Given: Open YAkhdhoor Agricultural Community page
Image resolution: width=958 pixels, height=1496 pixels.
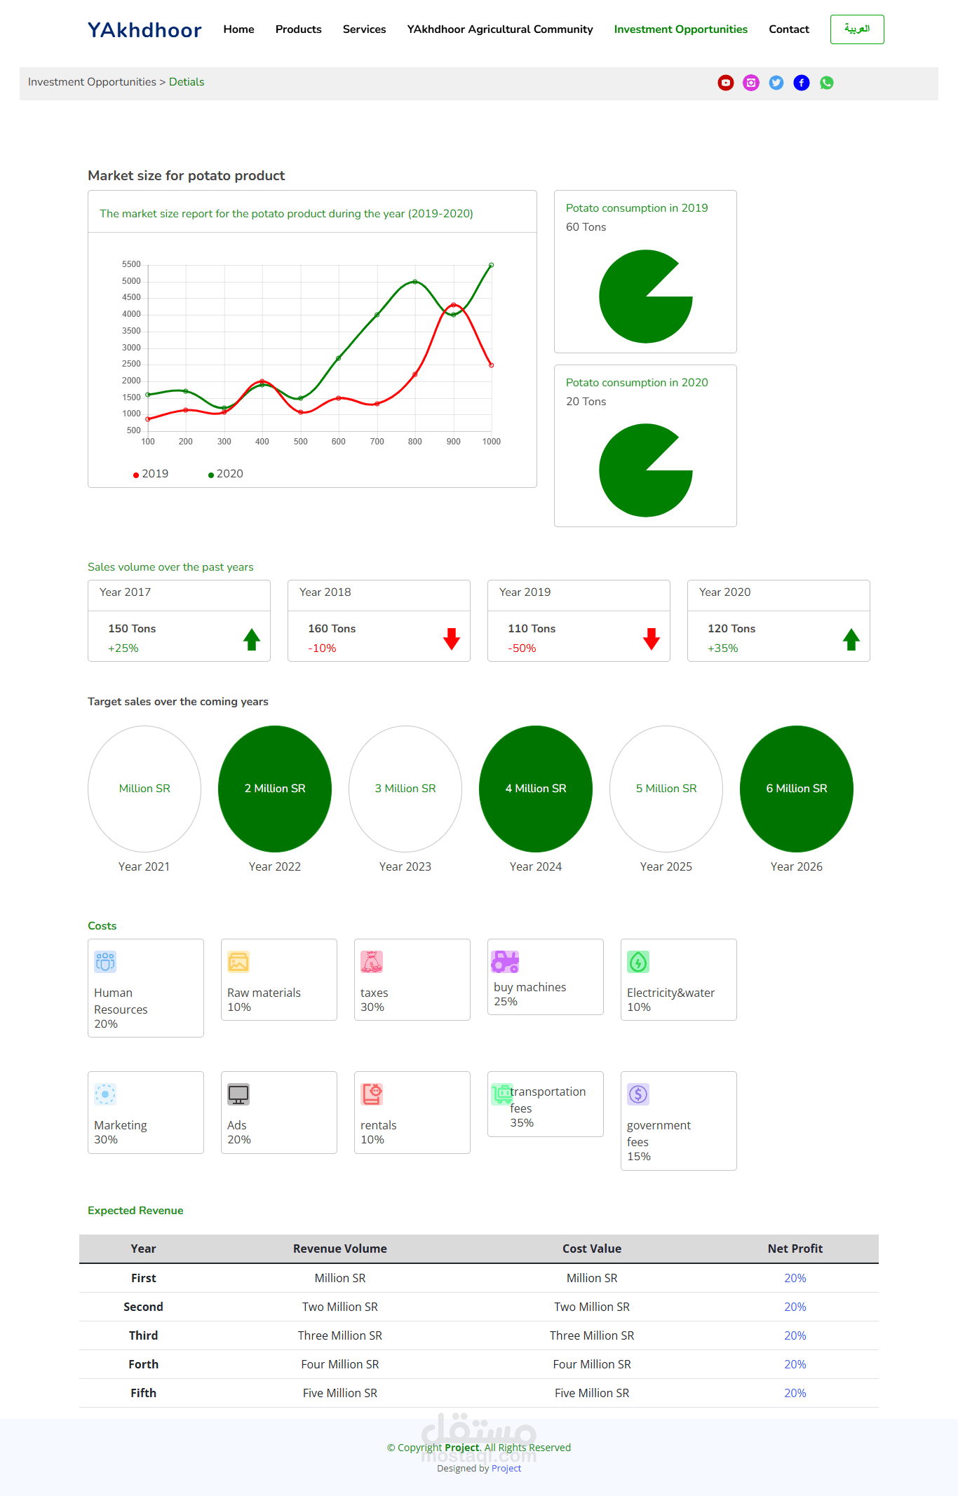Looking at the screenshot, I should point(500,29).
